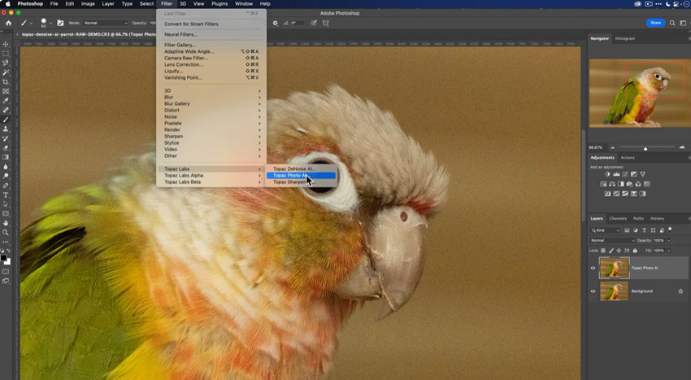Select the Path Selection tool
This screenshot has width=691, height=380.
tap(6, 204)
